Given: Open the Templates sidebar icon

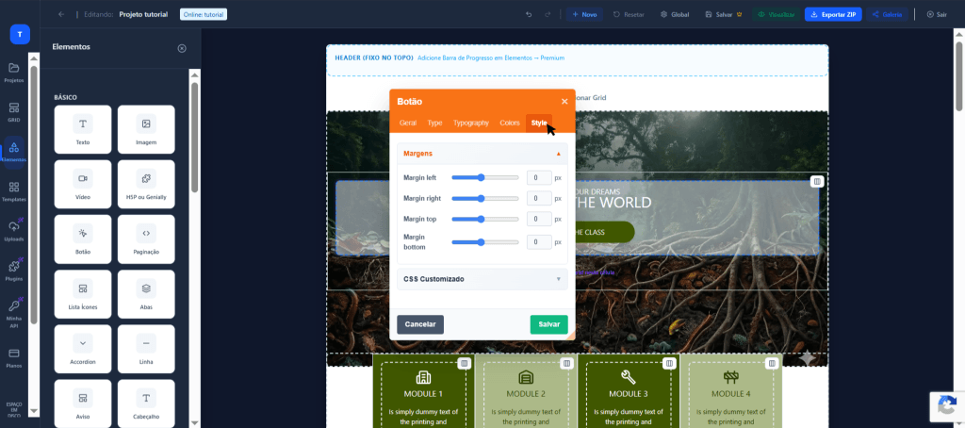Looking at the screenshot, I should (x=14, y=190).
